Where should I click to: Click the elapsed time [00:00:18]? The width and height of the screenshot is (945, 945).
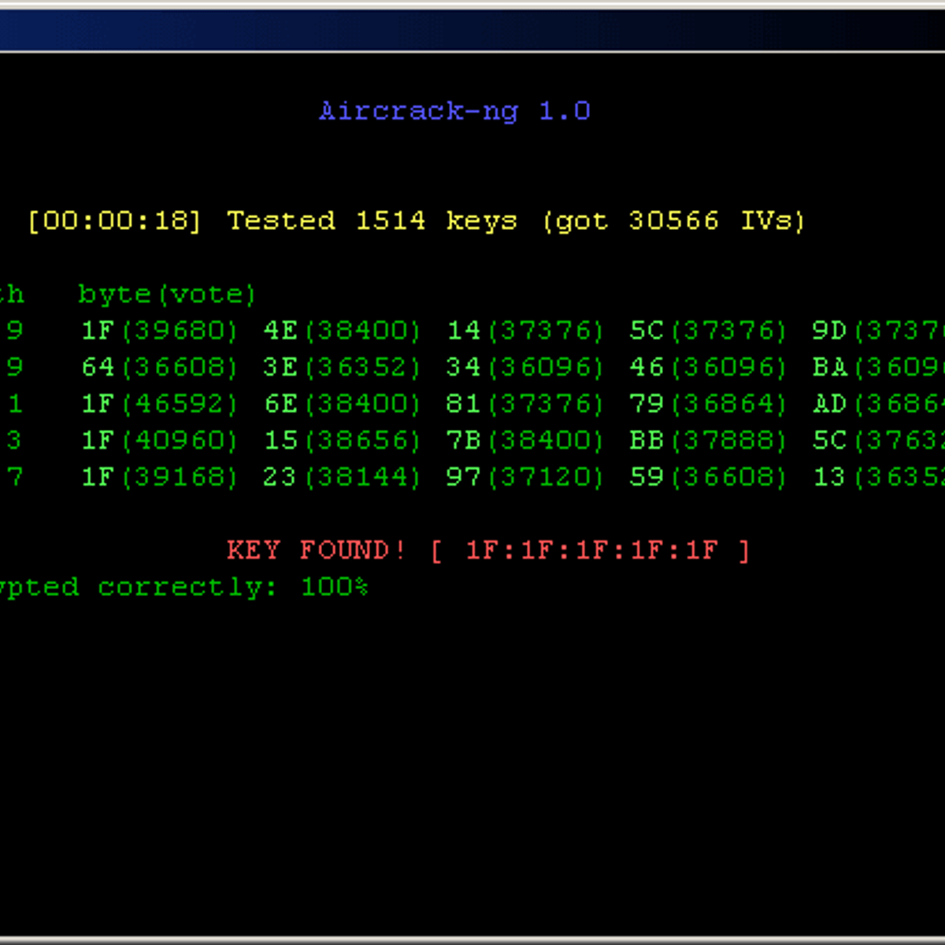[115, 220]
